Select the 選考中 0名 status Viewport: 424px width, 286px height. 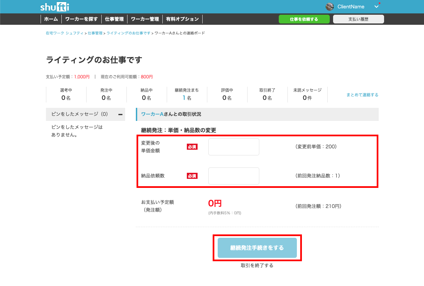click(66, 94)
